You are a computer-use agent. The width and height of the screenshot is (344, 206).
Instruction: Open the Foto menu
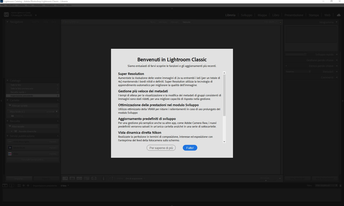(29, 5)
